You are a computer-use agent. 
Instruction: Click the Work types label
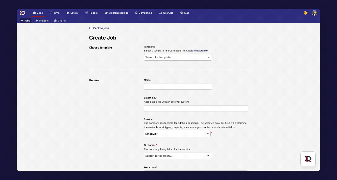point(150,167)
